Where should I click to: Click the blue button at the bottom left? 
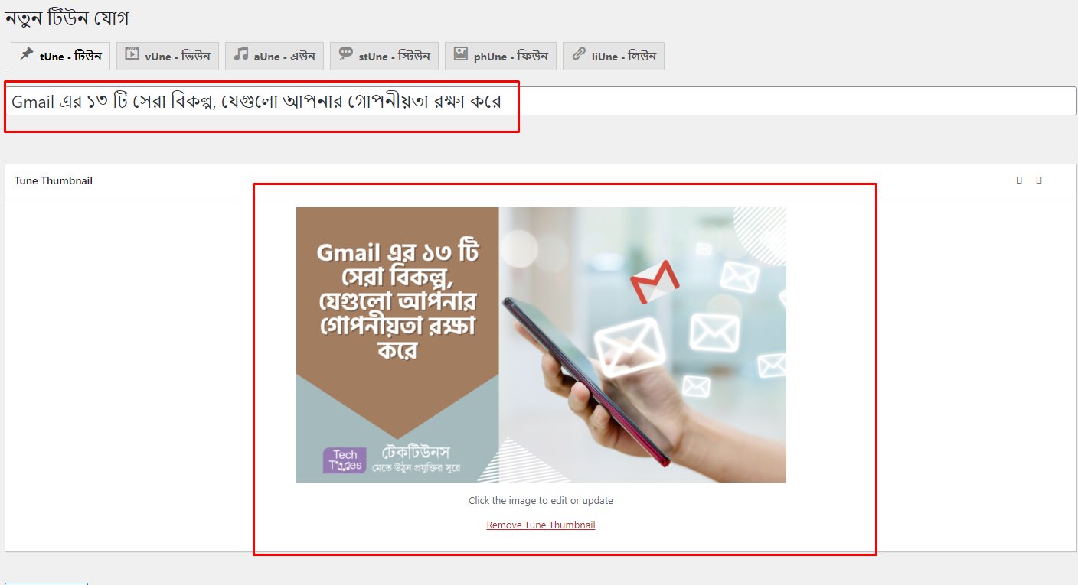(x=45, y=583)
